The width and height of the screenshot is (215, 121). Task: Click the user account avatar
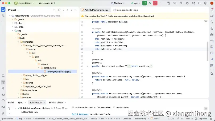point(212,3)
